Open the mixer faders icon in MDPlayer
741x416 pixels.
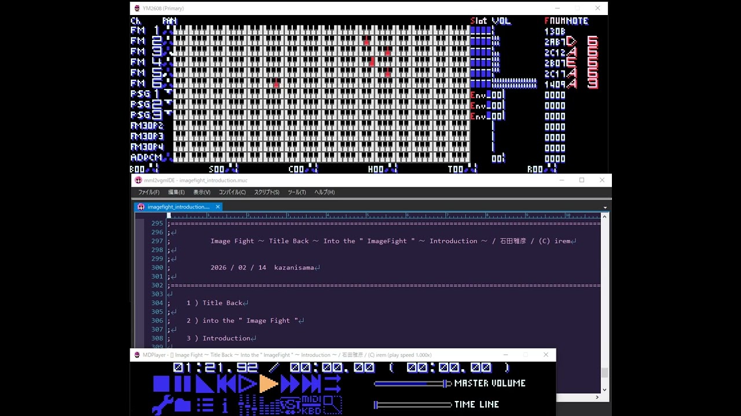tap(248, 405)
